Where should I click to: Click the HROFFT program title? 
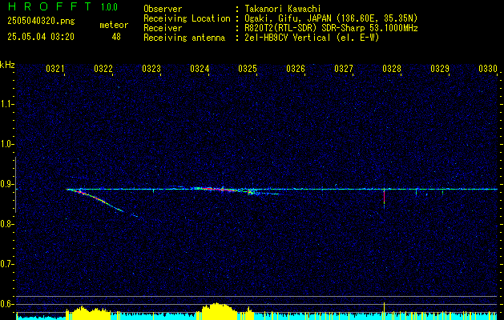coord(50,6)
